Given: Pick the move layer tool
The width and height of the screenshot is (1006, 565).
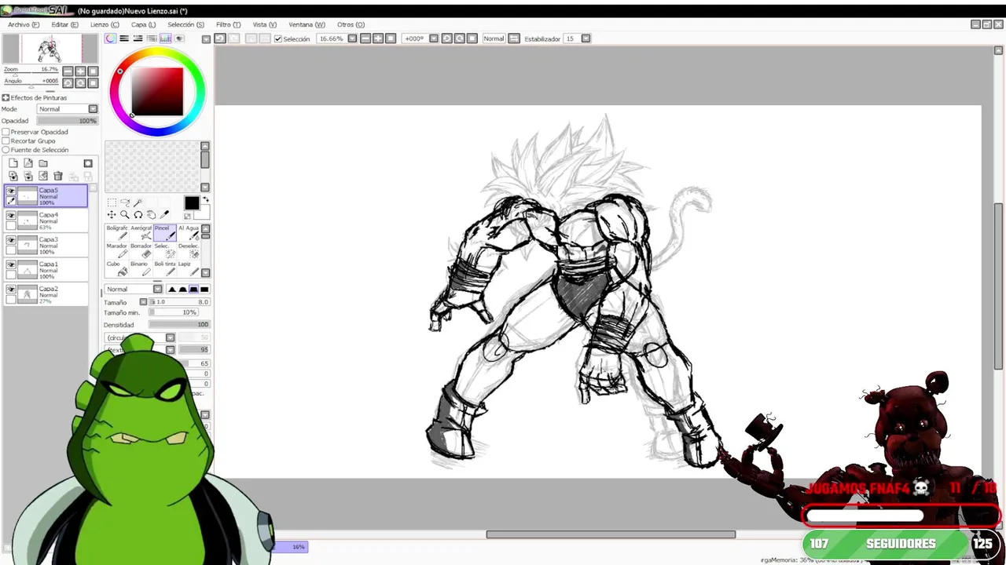Looking at the screenshot, I should point(112,215).
